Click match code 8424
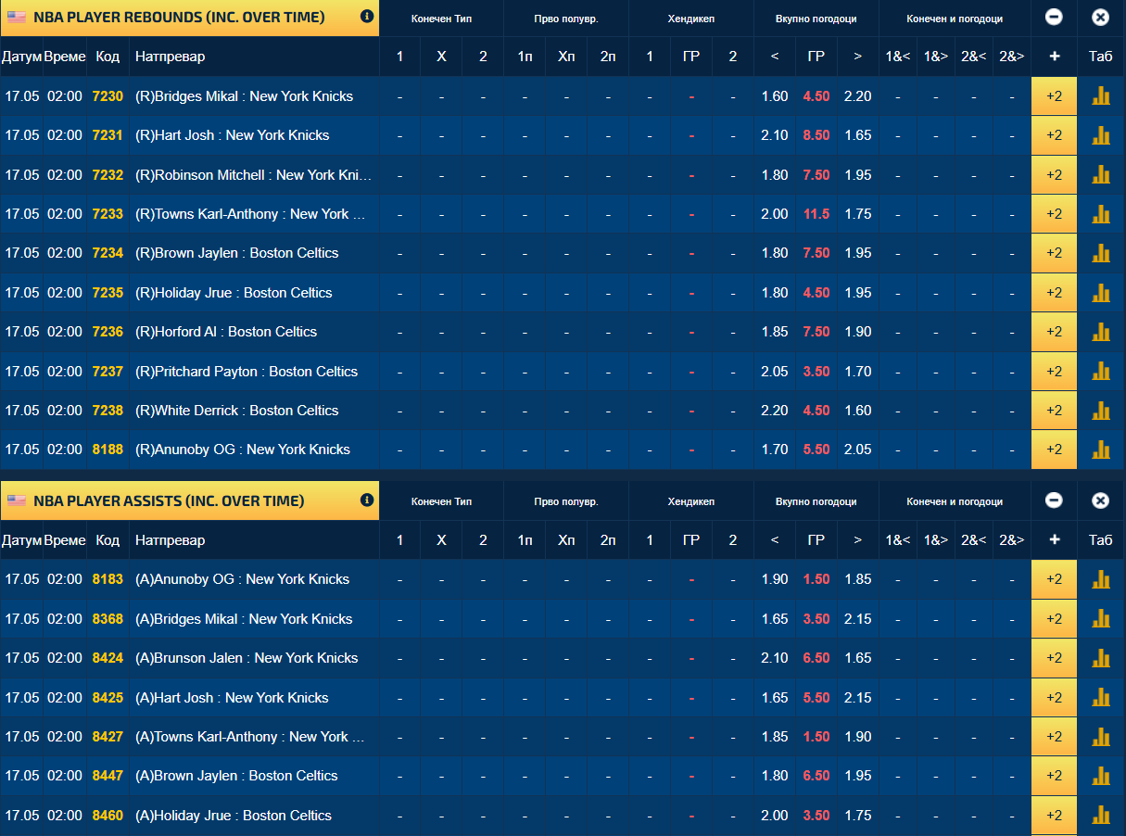This screenshot has height=836, width=1126. pos(108,658)
